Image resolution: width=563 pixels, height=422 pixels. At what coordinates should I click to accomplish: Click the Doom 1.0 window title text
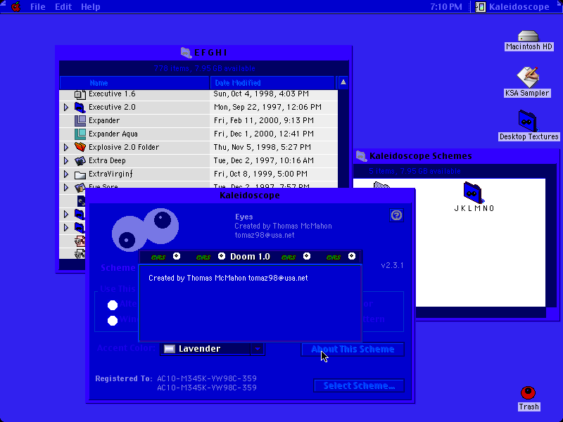(250, 257)
